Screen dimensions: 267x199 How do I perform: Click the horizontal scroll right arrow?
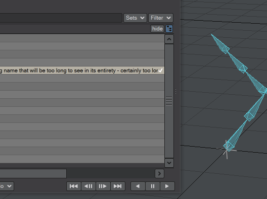160,173
